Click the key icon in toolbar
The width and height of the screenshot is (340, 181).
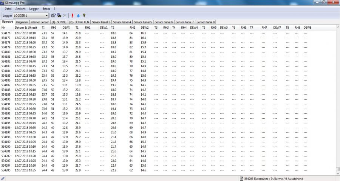coord(84,16)
